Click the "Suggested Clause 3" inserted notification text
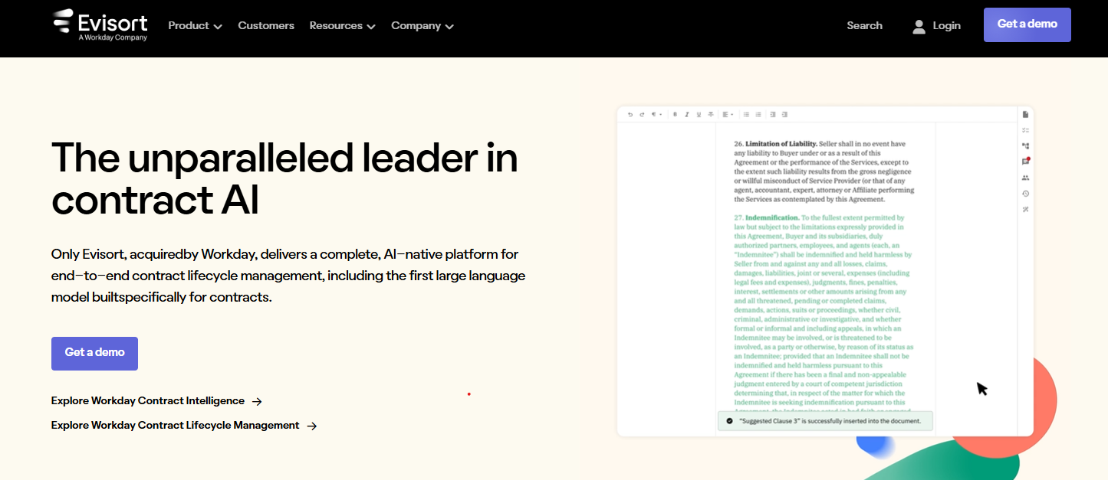This screenshot has height=480, width=1108. point(830,421)
